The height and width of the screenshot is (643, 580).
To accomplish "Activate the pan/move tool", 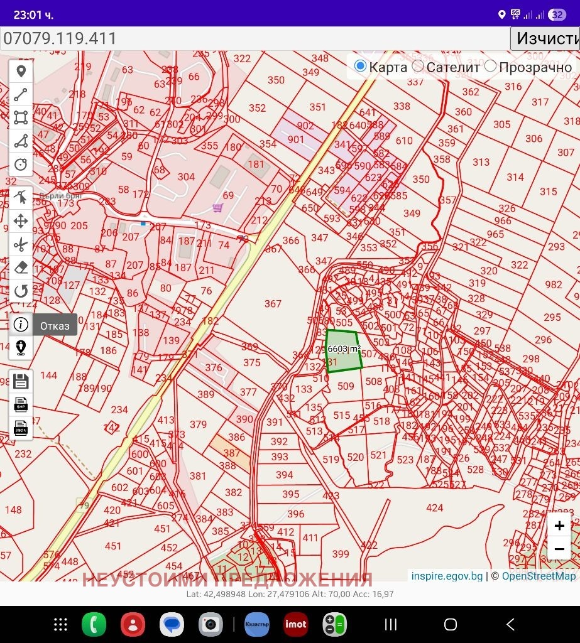I will [21, 220].
